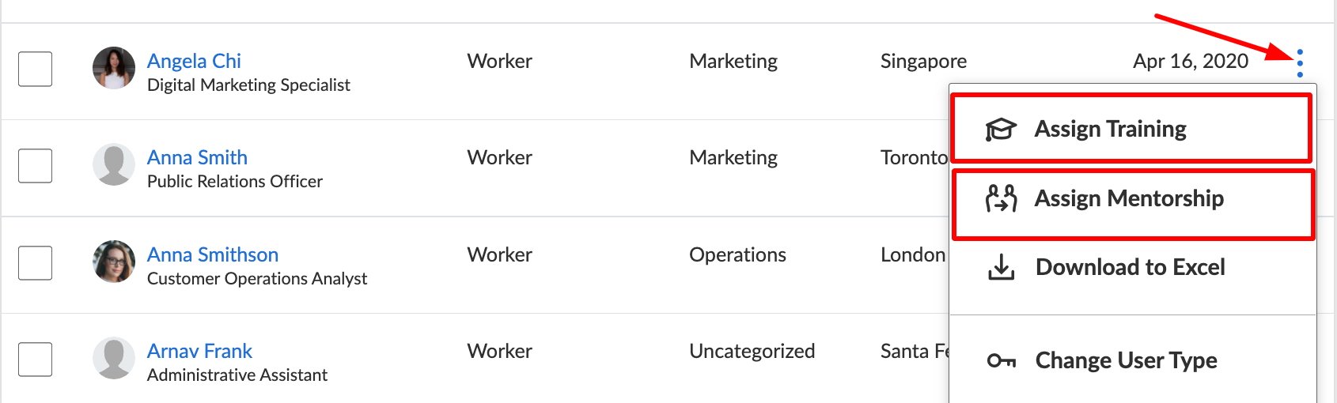Click Angela Chi's profile photo

coord(114,68)
